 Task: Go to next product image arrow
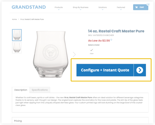(74, 54)
